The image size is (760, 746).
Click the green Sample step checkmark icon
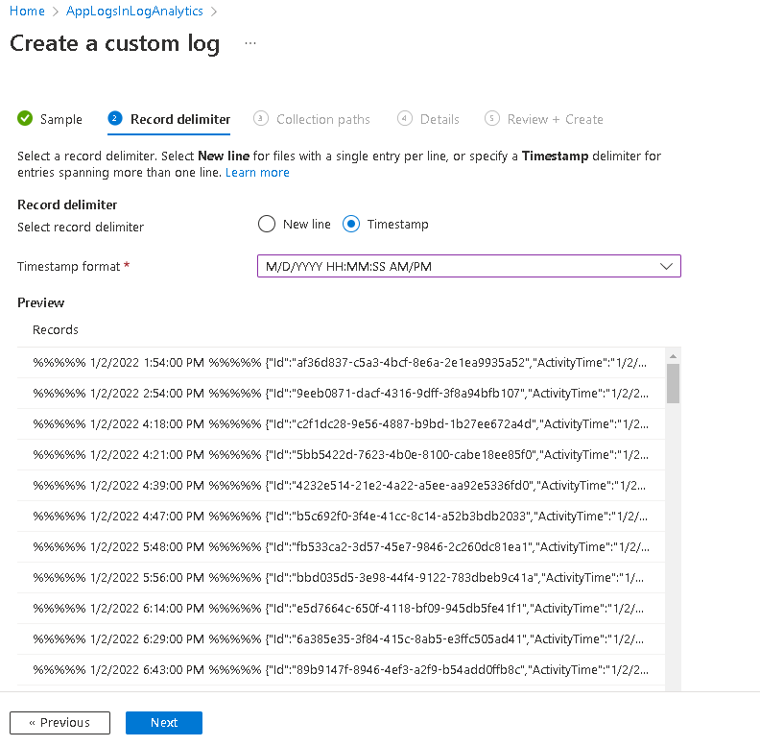25,119
